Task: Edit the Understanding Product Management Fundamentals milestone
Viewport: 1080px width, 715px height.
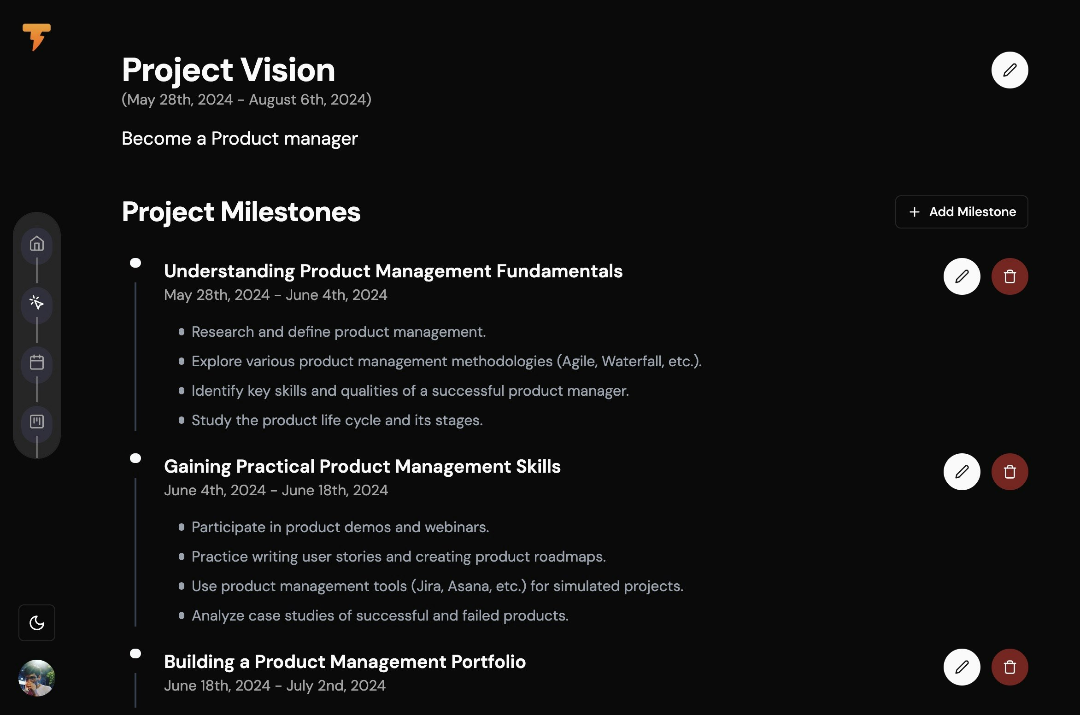Action: click(x=962, y=276)
